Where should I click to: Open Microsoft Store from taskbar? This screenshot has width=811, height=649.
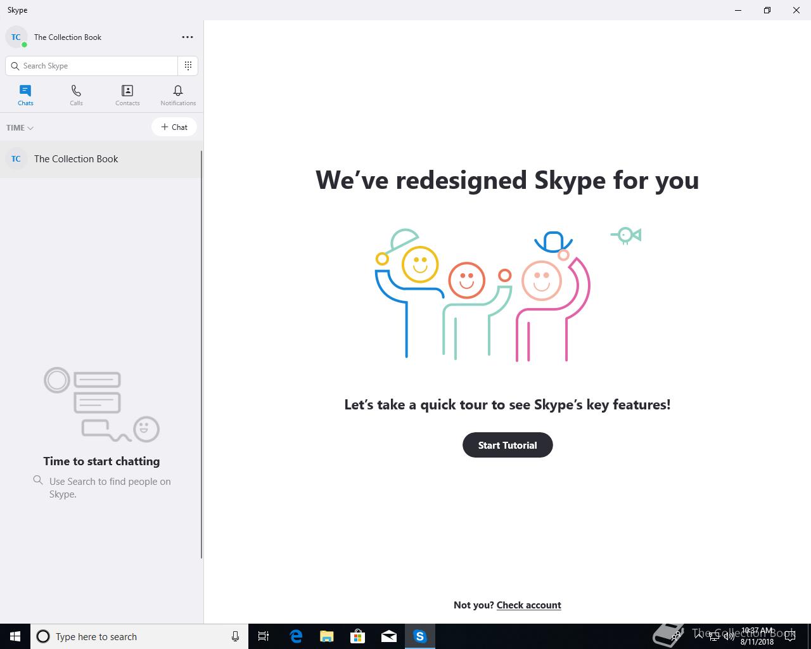[357, 636]
